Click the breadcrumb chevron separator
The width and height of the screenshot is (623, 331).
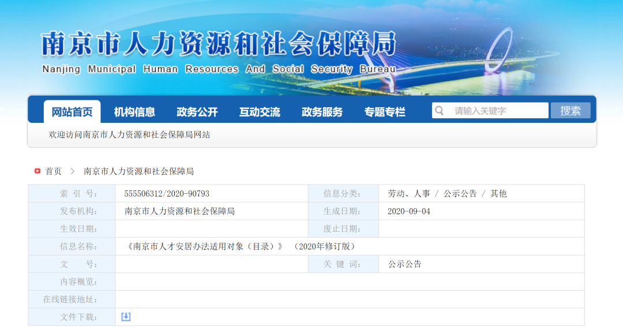tap(73, 171)
